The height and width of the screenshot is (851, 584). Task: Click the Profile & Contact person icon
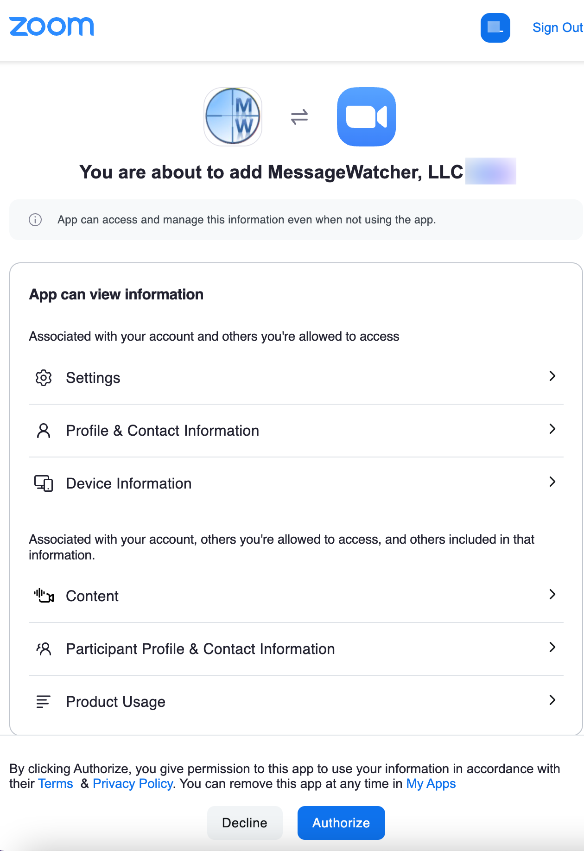(x=44, y=431)
